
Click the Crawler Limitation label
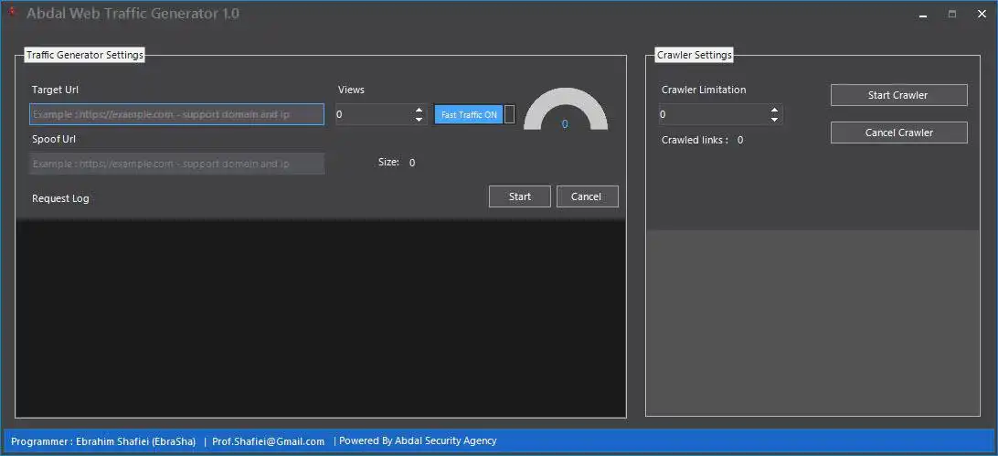[704, 90]
